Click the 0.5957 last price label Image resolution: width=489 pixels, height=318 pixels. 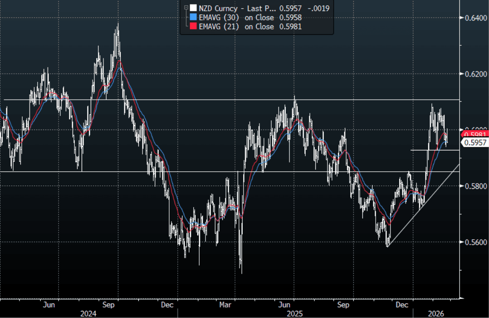point(474,143)
